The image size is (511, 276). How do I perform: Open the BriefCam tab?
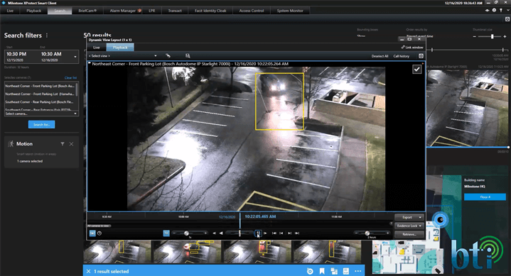click(x=87, y=11)
